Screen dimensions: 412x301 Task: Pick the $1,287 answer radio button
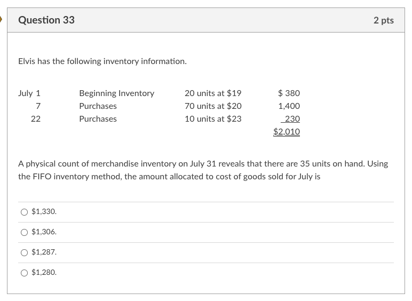pyautogui.click(x=24, y=252)
